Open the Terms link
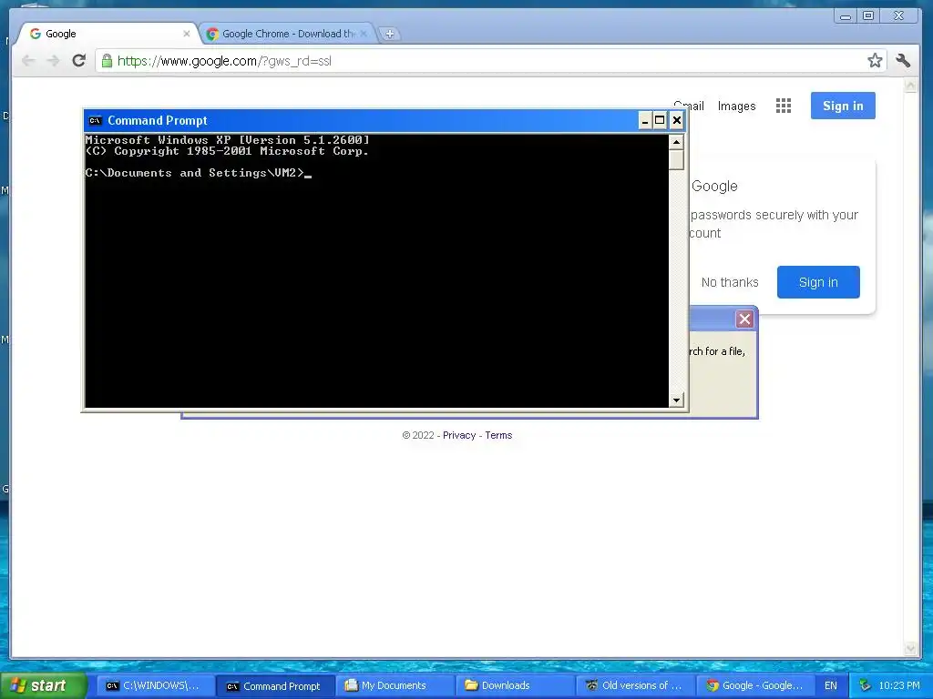The width and height of the screenshot is (933, 699). [498, 435]
